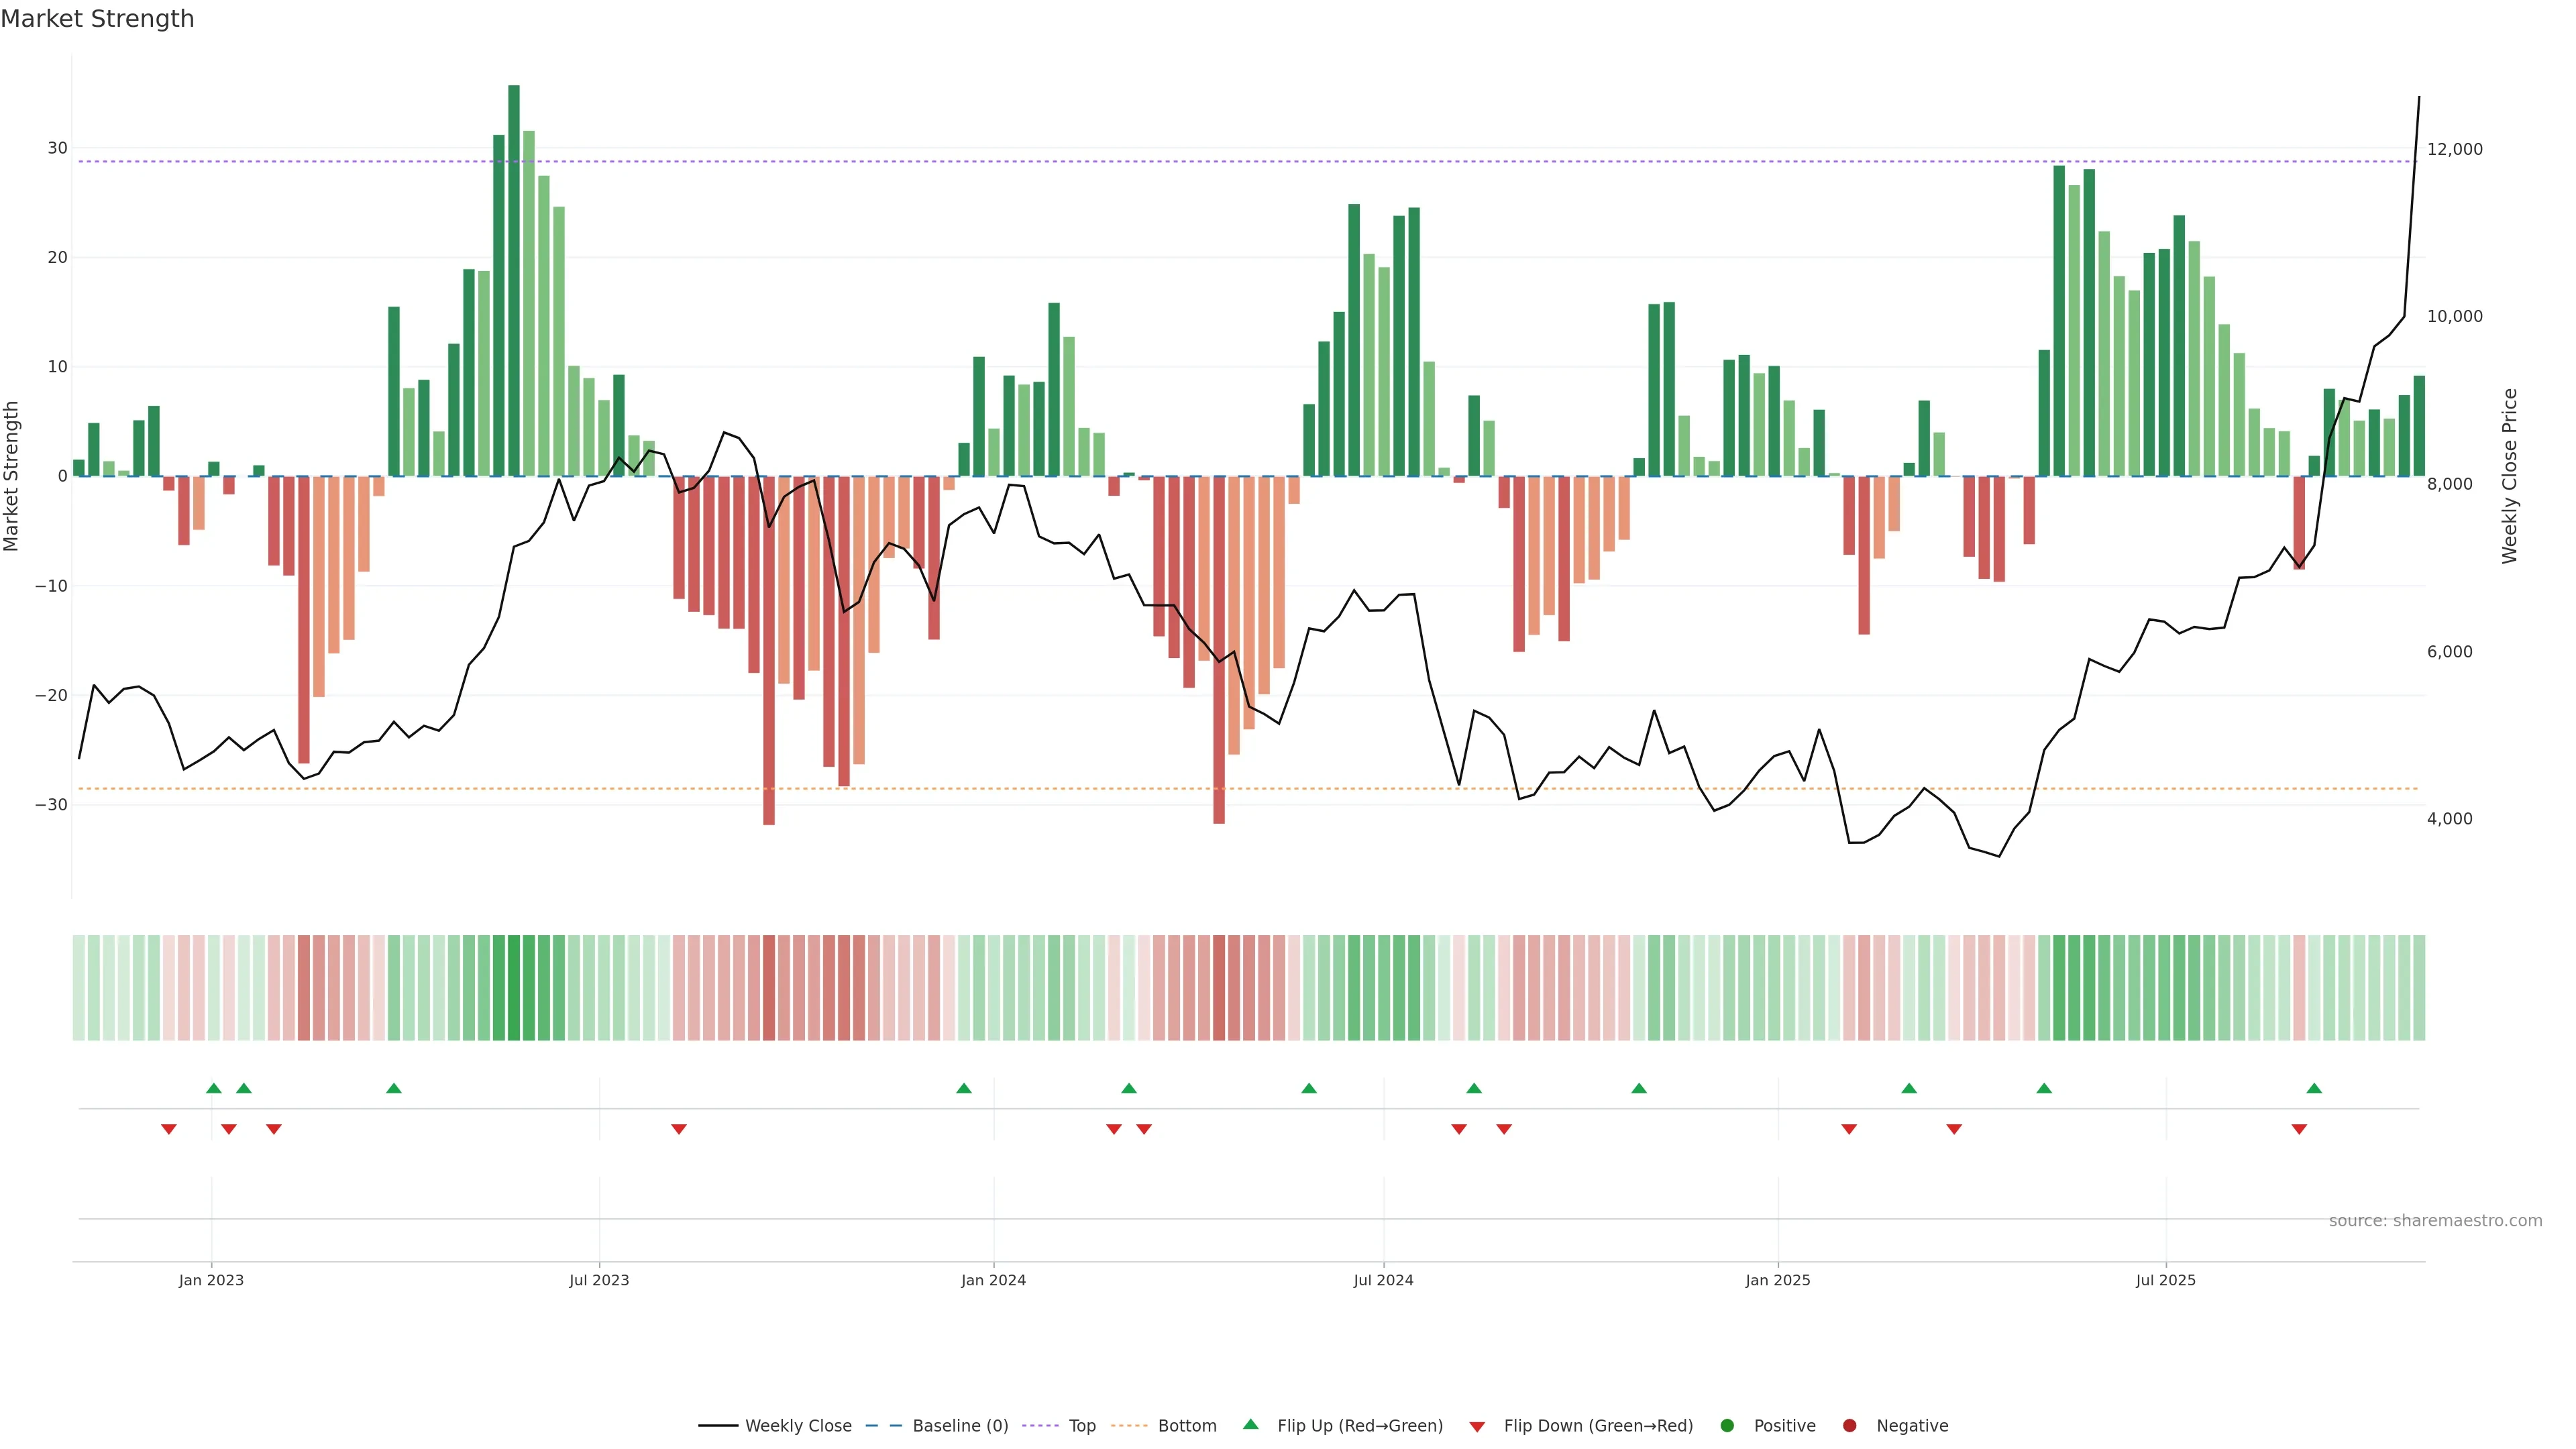Click the darkest green heatmap strip cell

[514, 988]
